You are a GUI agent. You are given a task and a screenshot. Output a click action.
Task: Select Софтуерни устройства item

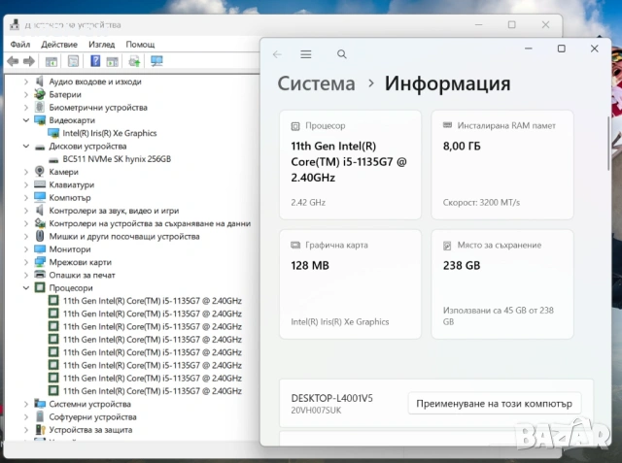click(x=93, y=417)
